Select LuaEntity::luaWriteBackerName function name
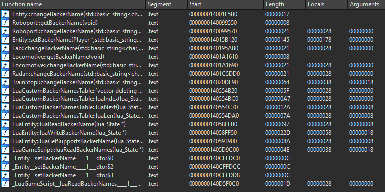The image size is (385, 192). pos(69,133)
